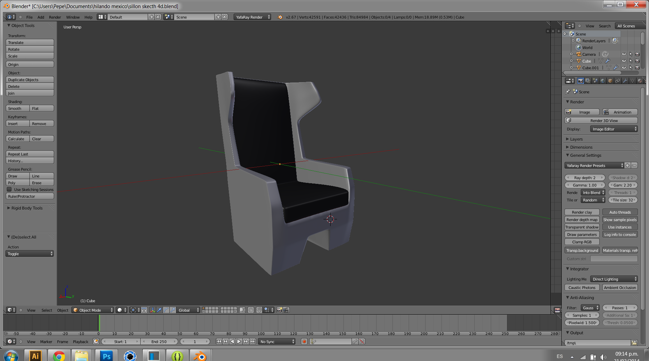Open the File menu
Screen dimensions: 649x361
pyautogui.click(x=29, y=17)
